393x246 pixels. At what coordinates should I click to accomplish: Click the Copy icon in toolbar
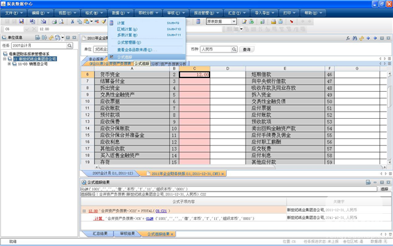79,22
